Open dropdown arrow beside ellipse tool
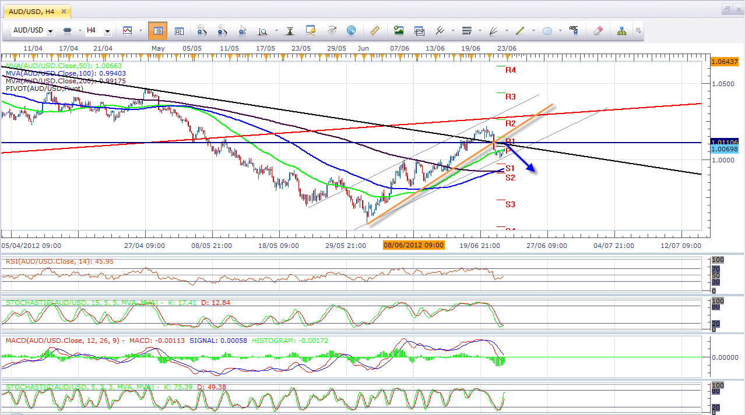 click(560, 31)
